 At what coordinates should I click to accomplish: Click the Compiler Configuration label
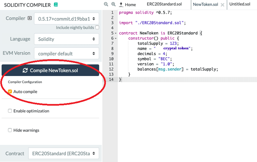coord(25,82)
